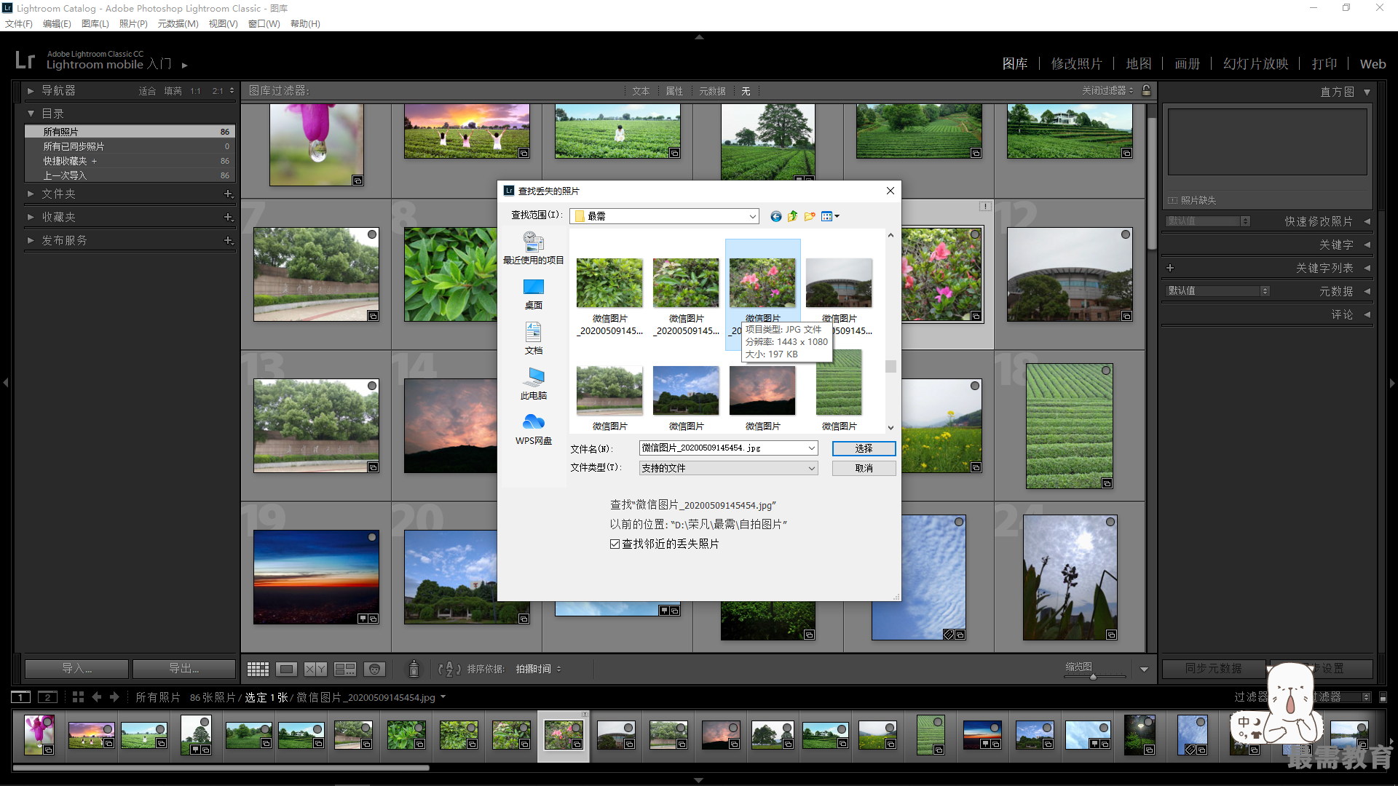The height and width of the screenshot is (786, 1398).
Task: Click the 同步元数据 button
Action: coord(1213,668)
